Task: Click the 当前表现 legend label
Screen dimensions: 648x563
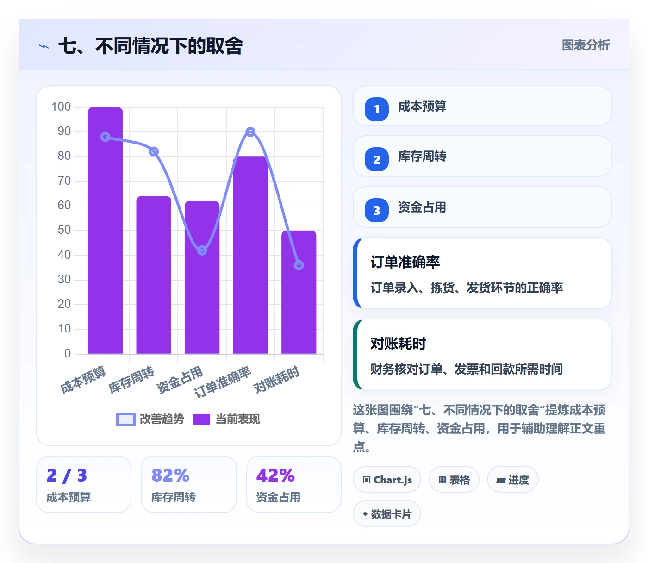Action: point(238,419)
